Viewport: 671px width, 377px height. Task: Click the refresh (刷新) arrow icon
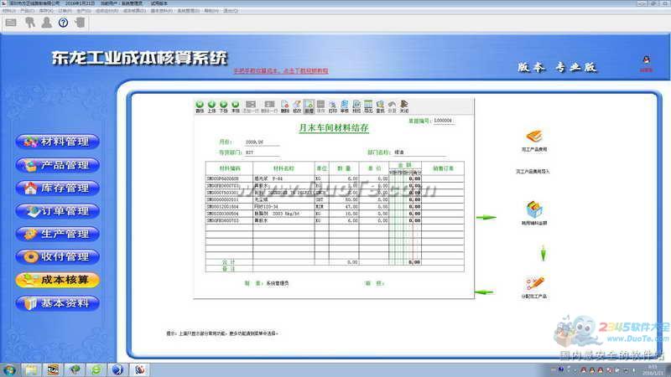click(x=392, y=106)
